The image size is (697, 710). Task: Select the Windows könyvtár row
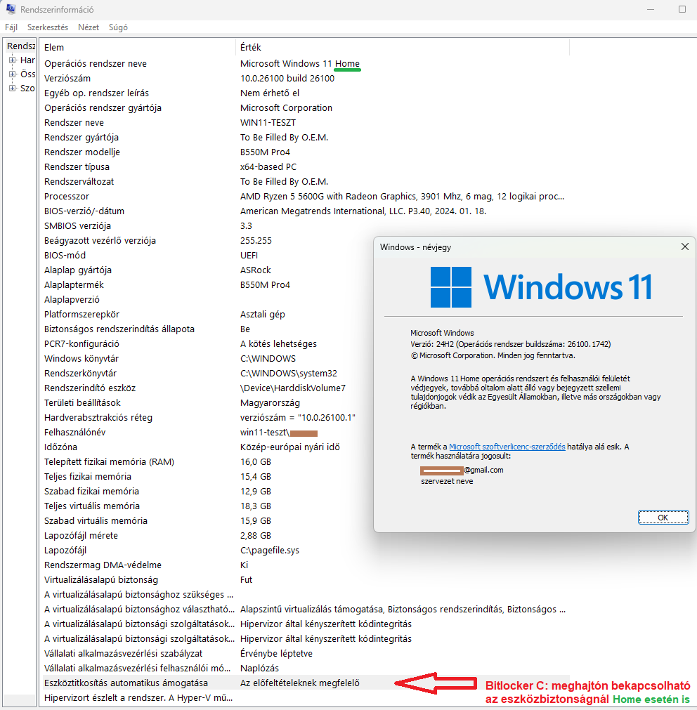pos(209,359)
